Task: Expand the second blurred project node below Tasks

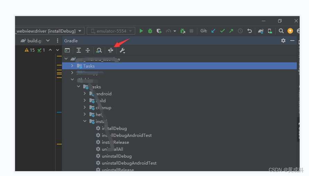Action: coord(72,73)
